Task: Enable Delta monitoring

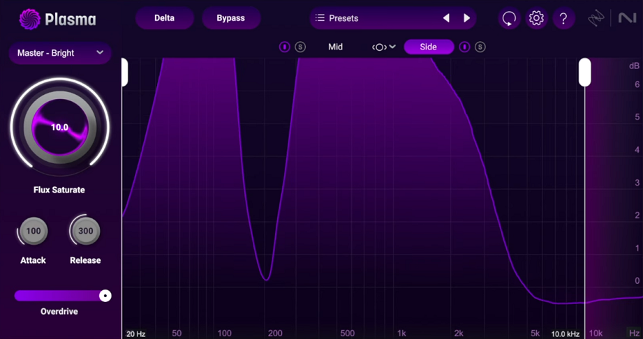Action: tap(165, 18)
